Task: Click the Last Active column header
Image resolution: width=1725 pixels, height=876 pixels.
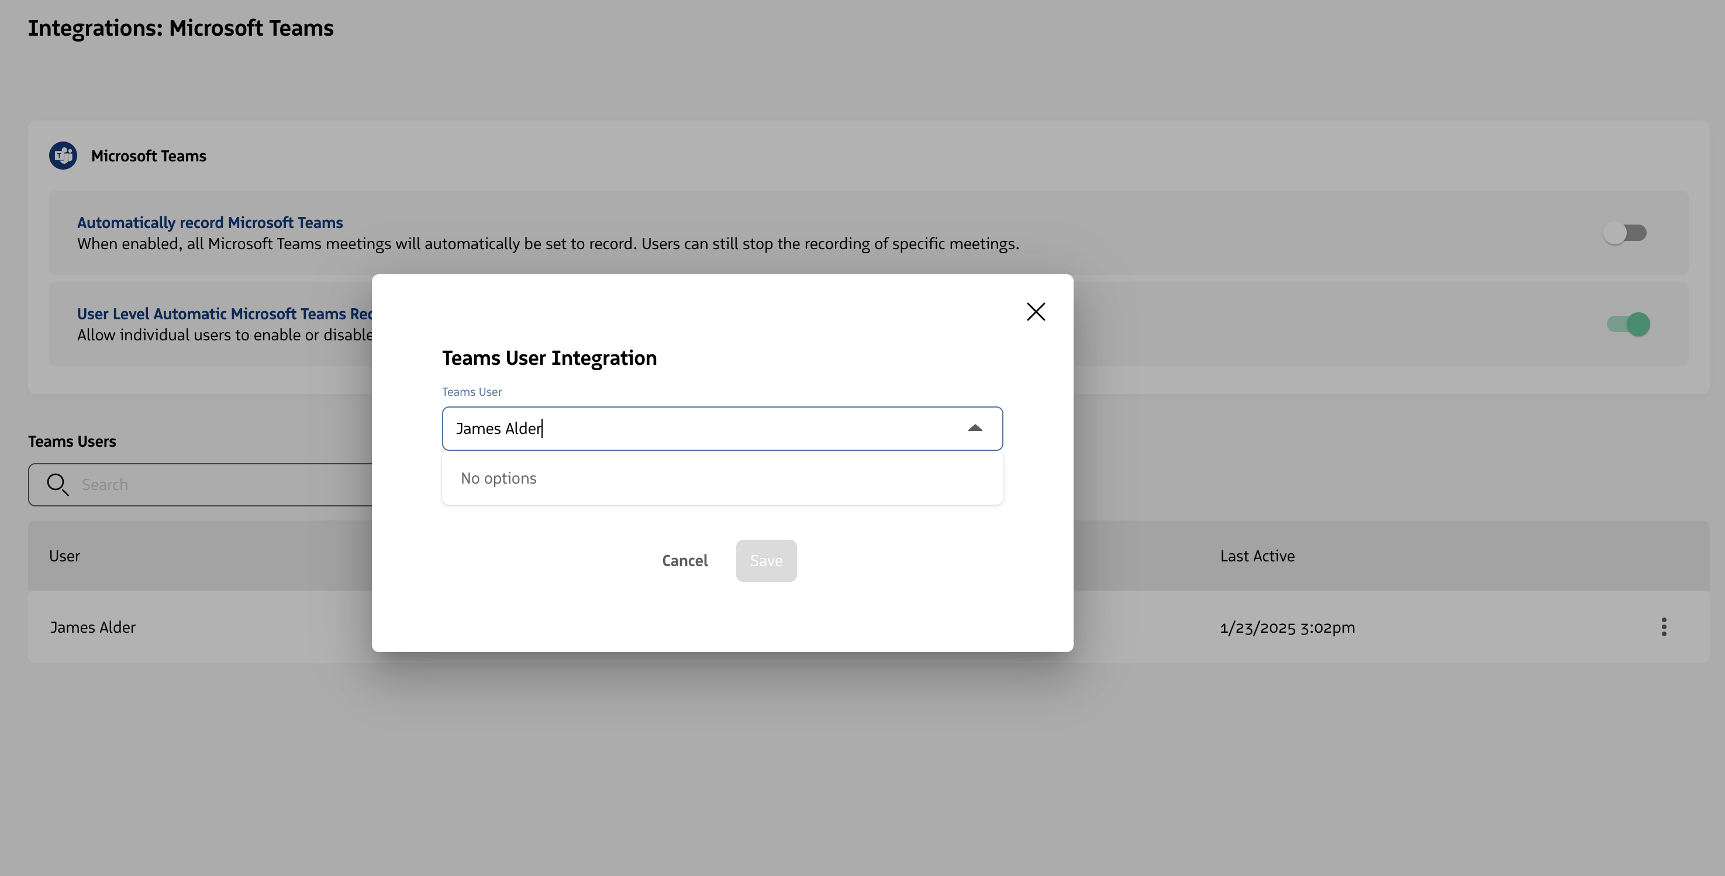Action: pyautogui.click(x=1257, y=556)
